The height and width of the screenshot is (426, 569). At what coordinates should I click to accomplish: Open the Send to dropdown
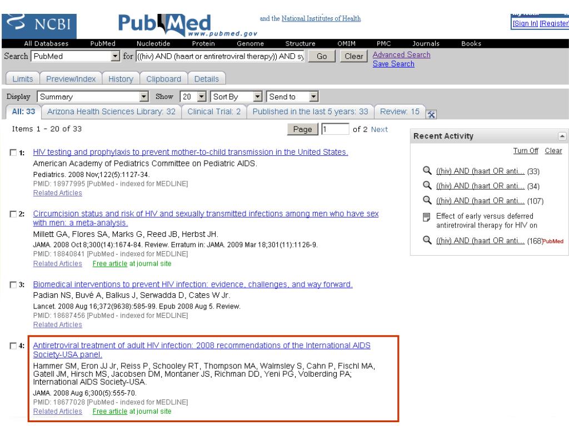pos(292,97)
